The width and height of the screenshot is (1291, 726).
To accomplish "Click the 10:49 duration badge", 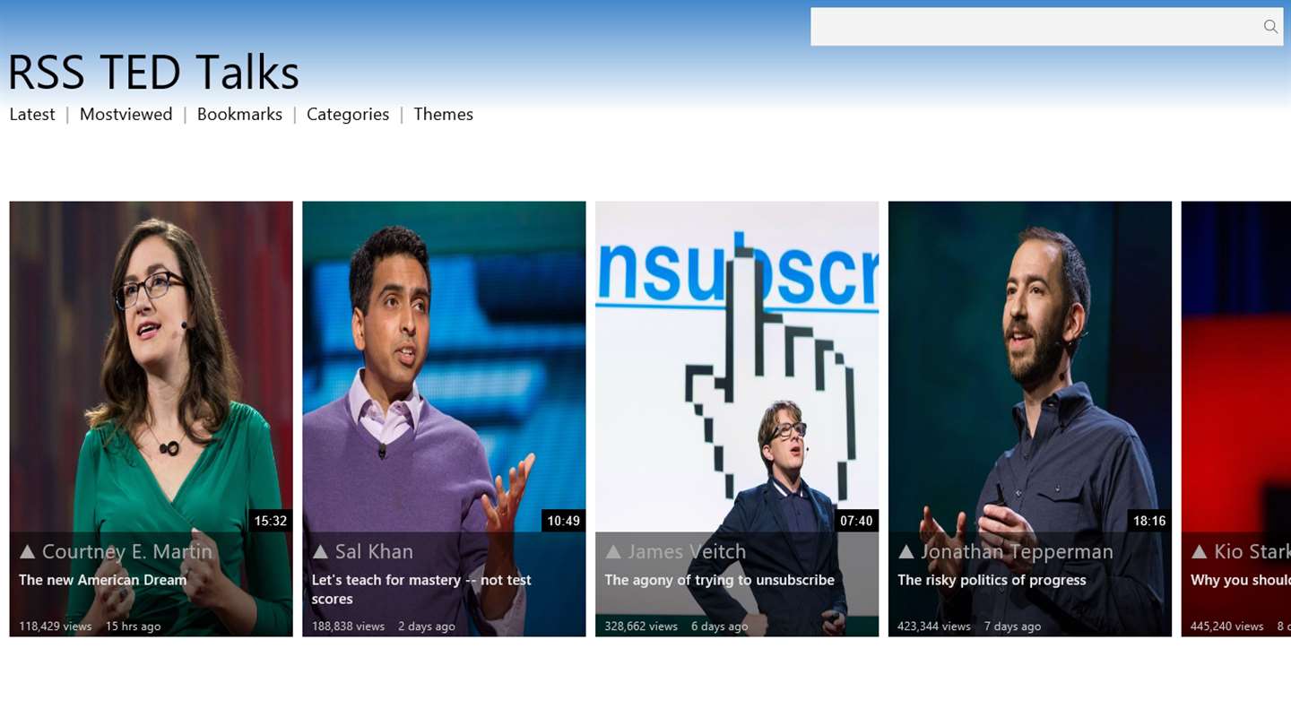I will [564, 521].
